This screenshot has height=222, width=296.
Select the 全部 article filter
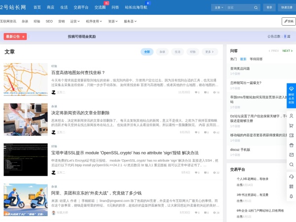(147, 52)
